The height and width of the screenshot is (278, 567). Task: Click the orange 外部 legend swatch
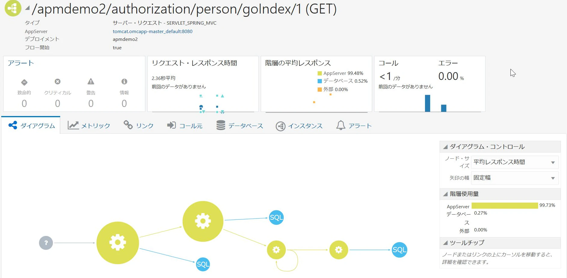[320, 89]
